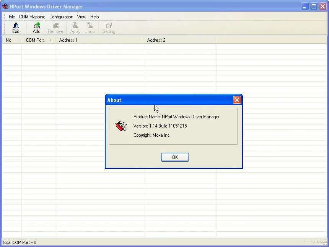Click the Version 1.14 Build text
The width and height of the screenshot is (329, 247).
tap(160, 126)
